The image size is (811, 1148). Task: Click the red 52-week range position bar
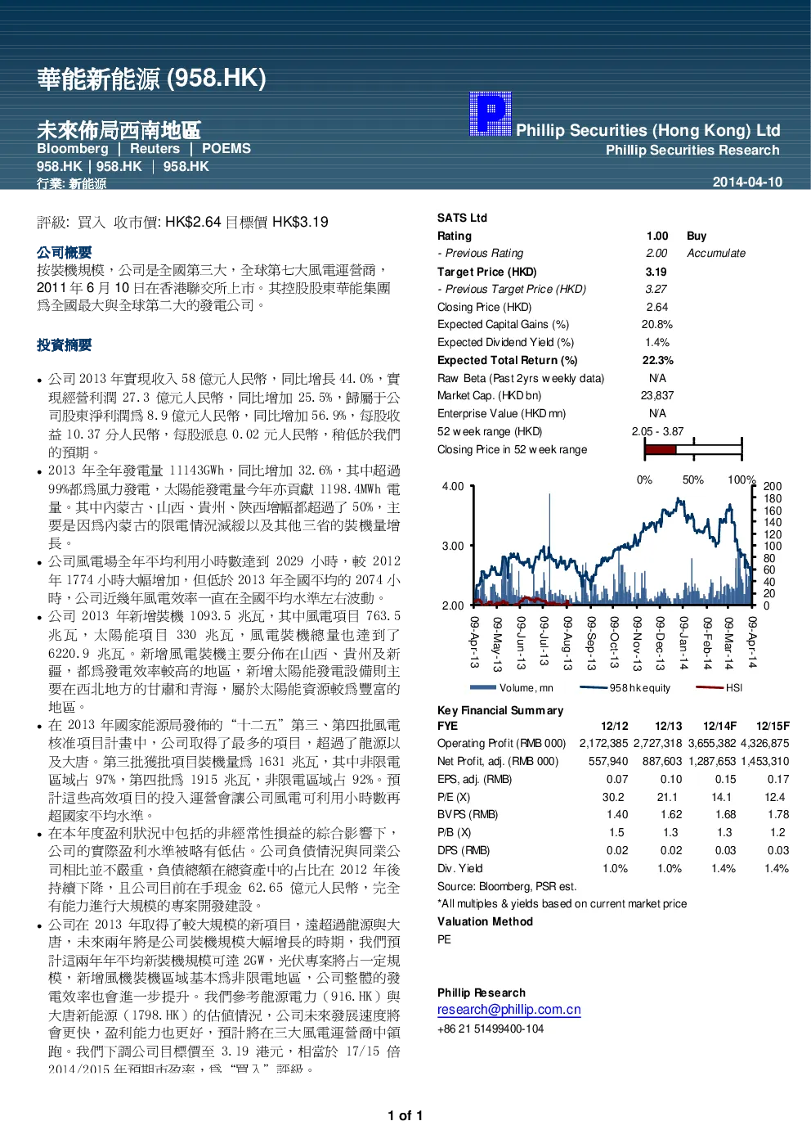(661, 449)
